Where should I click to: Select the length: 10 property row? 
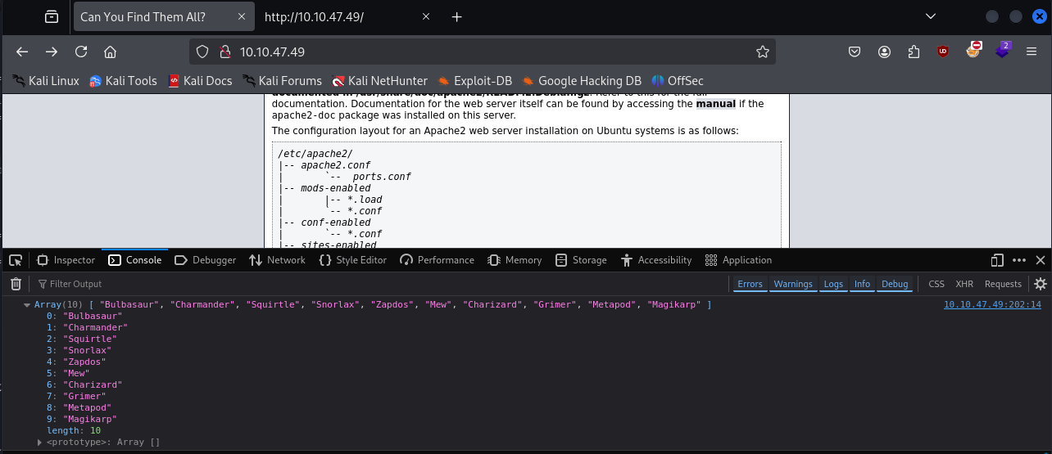(74, 430)
